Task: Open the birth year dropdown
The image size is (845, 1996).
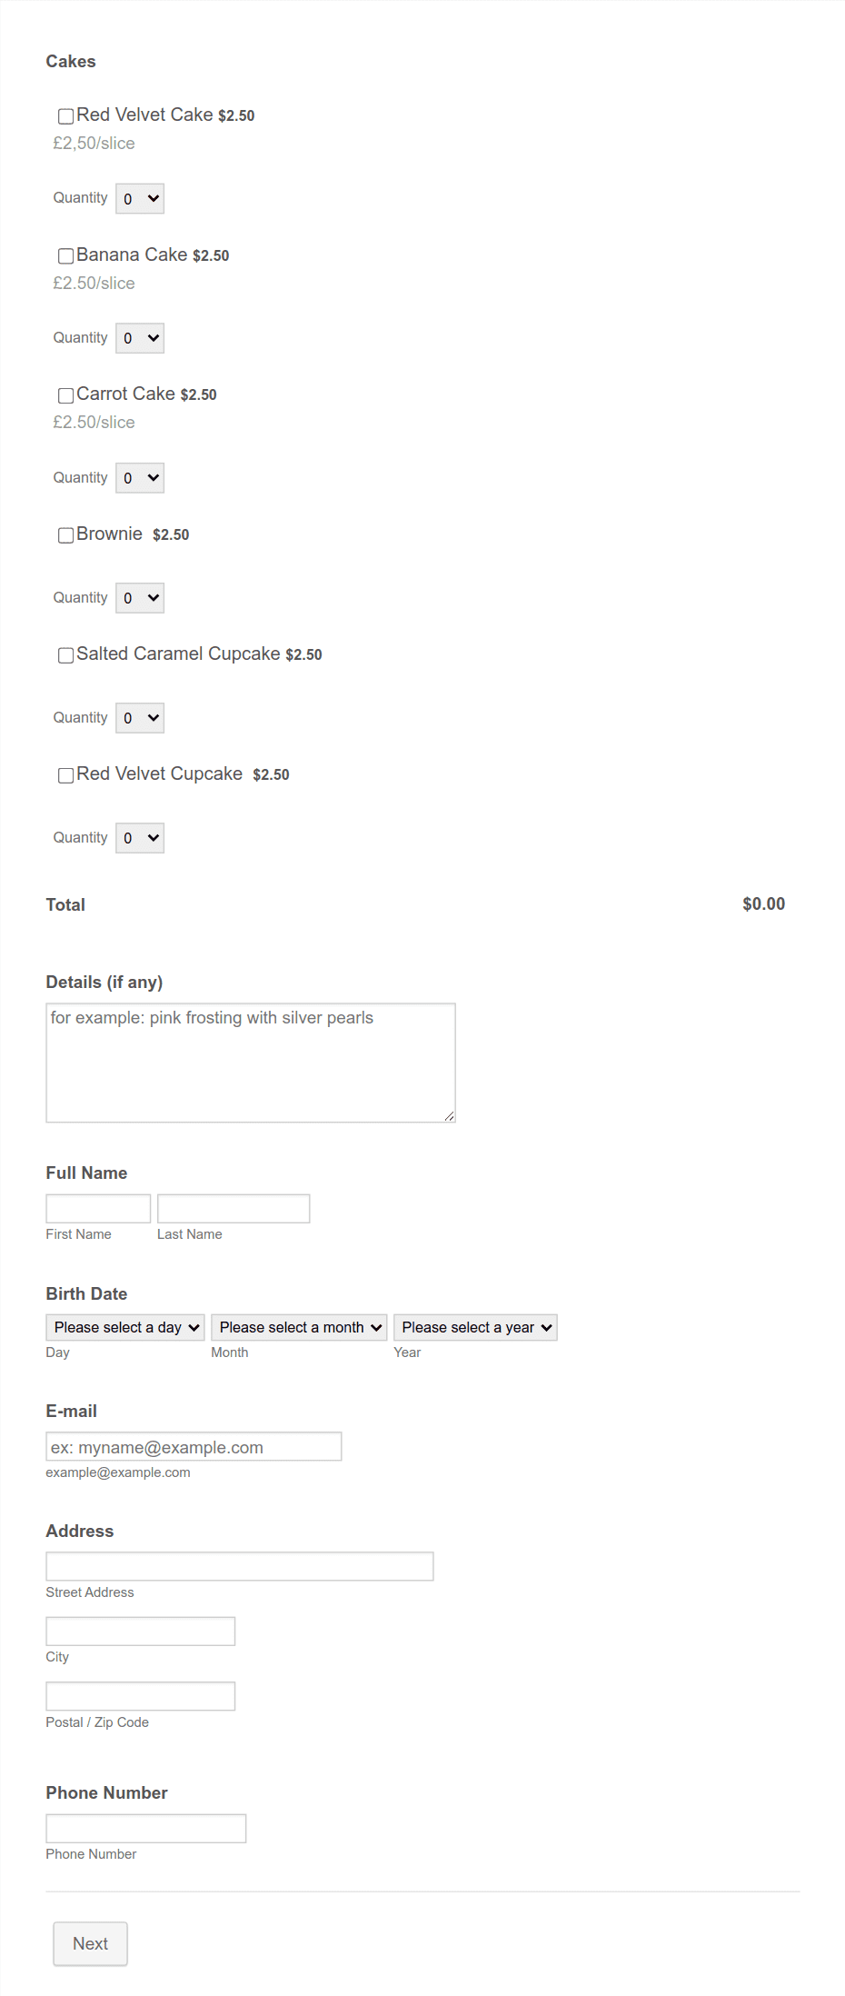Action: tap(475, 1328)
